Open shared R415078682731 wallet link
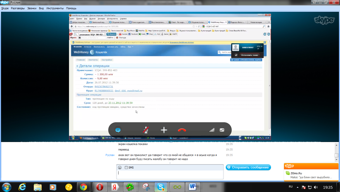 (104, 86)
